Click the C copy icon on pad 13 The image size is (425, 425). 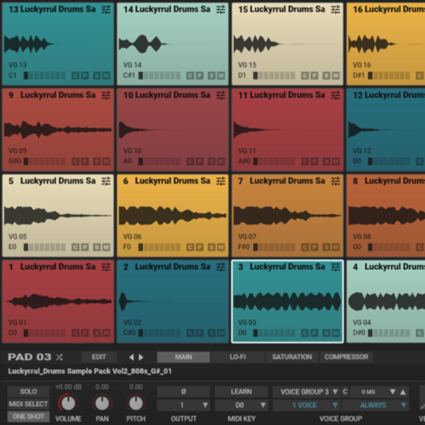pyautogui.click(x=75, y=76)
